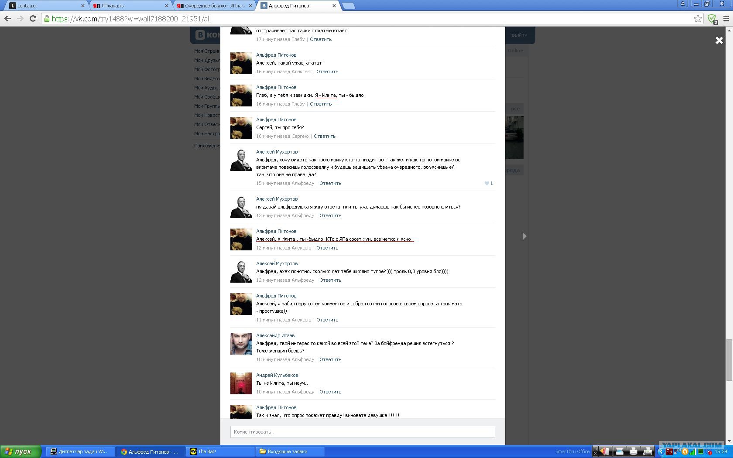Click the scrollbar up arrow
733x458 pixels.
point(729,30)
